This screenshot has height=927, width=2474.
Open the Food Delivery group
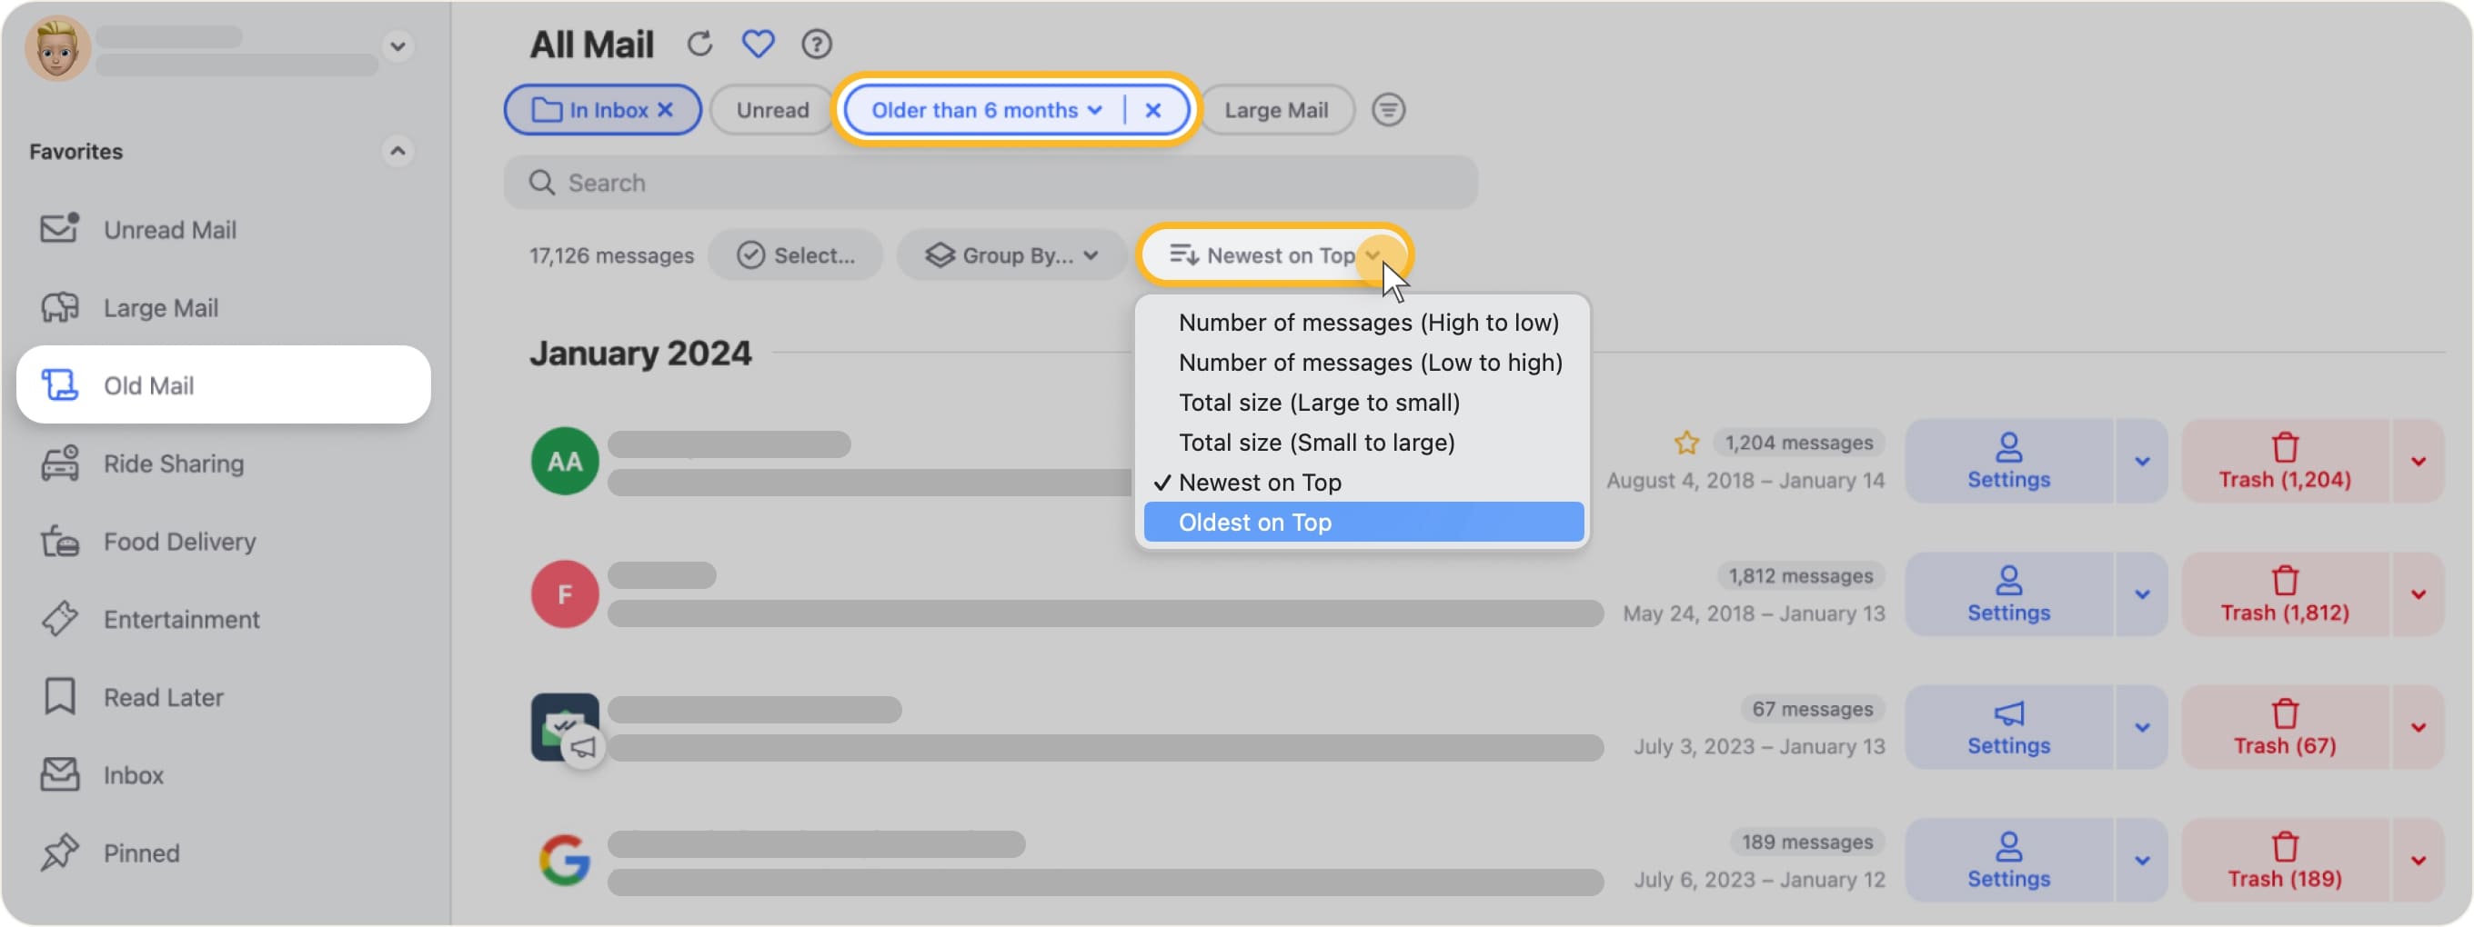(178, 540)
